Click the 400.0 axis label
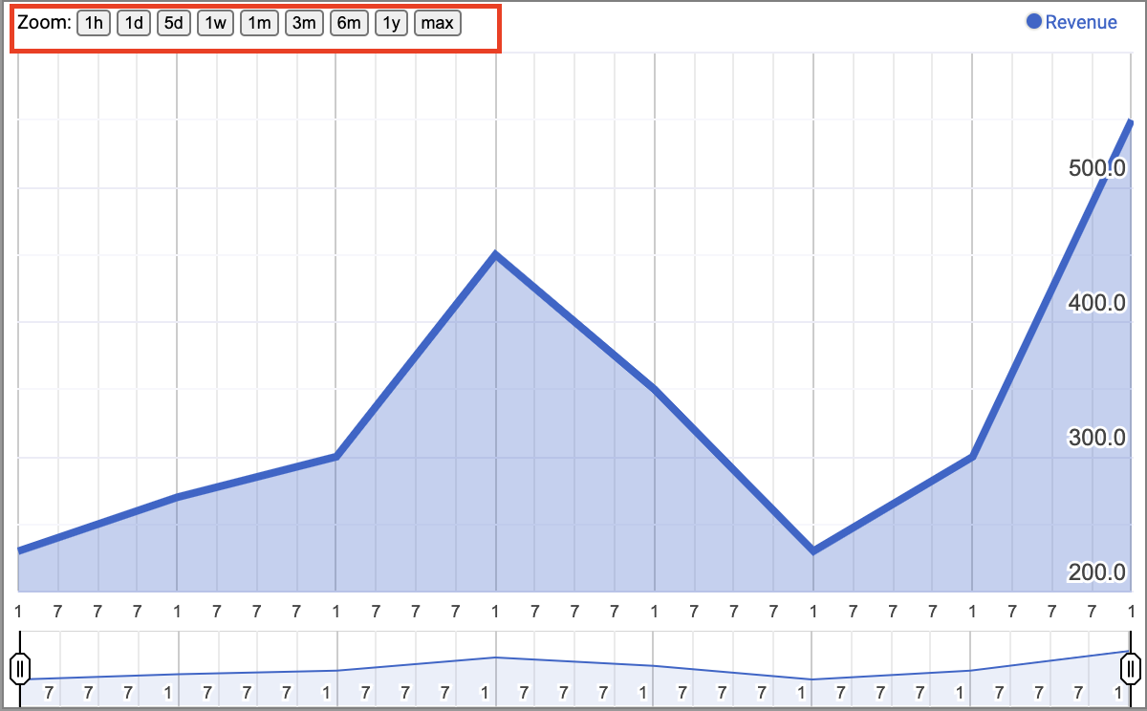This screenshot has height=711, width=1147. 1097,303
